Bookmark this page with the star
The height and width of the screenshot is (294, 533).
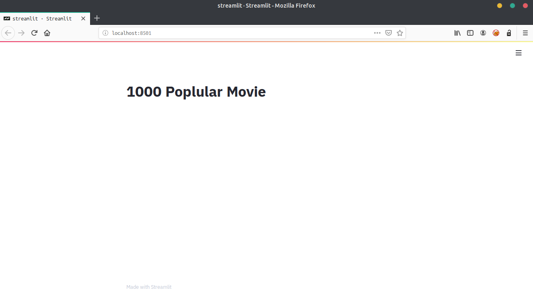(400, 33)
